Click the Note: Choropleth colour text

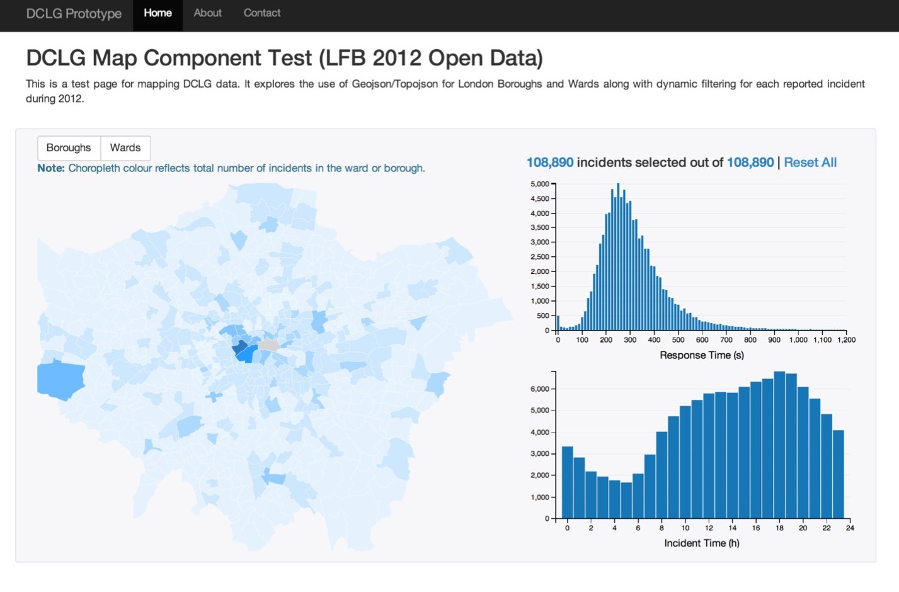click(231, 168)
